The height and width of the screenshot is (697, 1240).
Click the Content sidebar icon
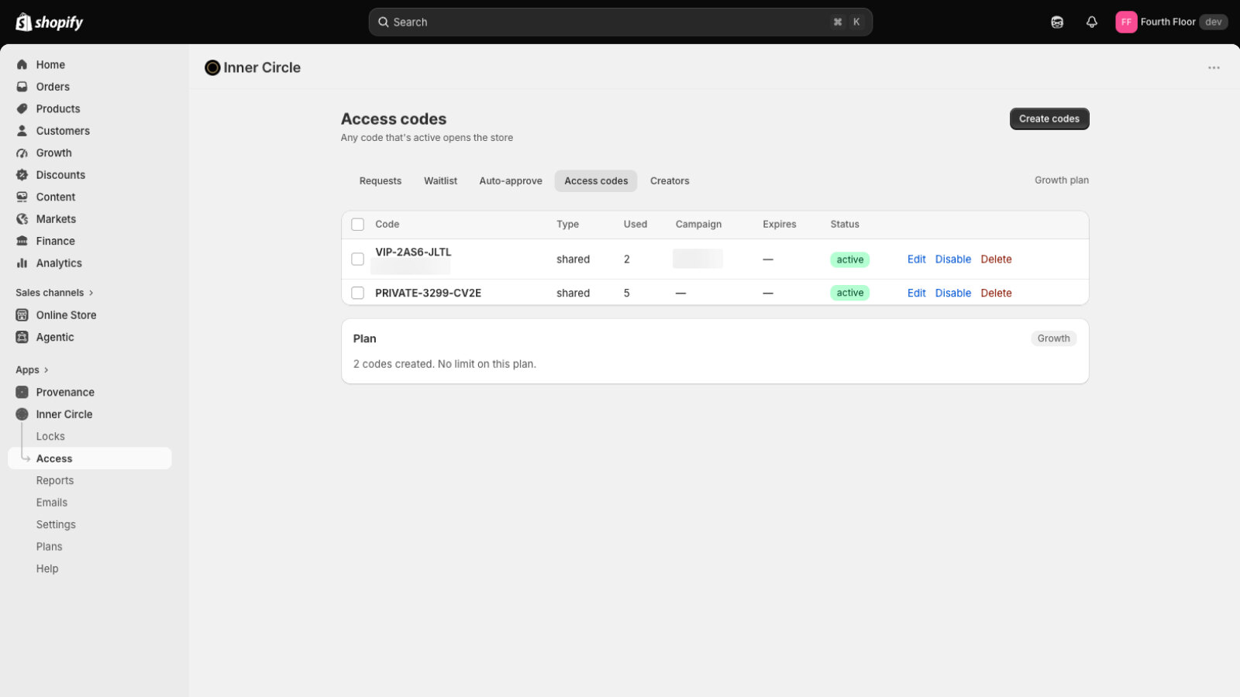[x=22, y=197]
